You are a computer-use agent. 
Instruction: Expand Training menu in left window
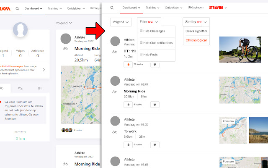[55, 8]
